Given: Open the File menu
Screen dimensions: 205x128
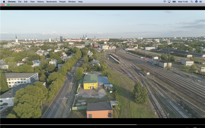Looking at the screenshot, I should (20, 2).
